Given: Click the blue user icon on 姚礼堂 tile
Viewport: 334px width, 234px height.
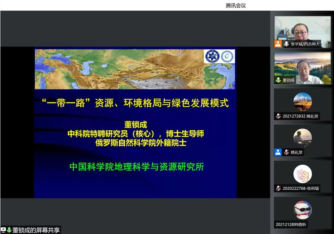Looking at the screenshot, I should [278, 152].
